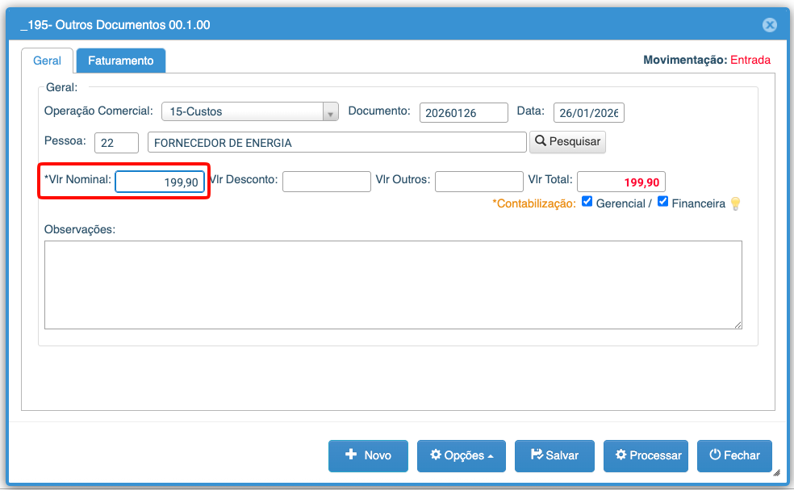Expand the Opções menu caret
The height and width of the screenshot is (490, 794).
click(491, 457)
